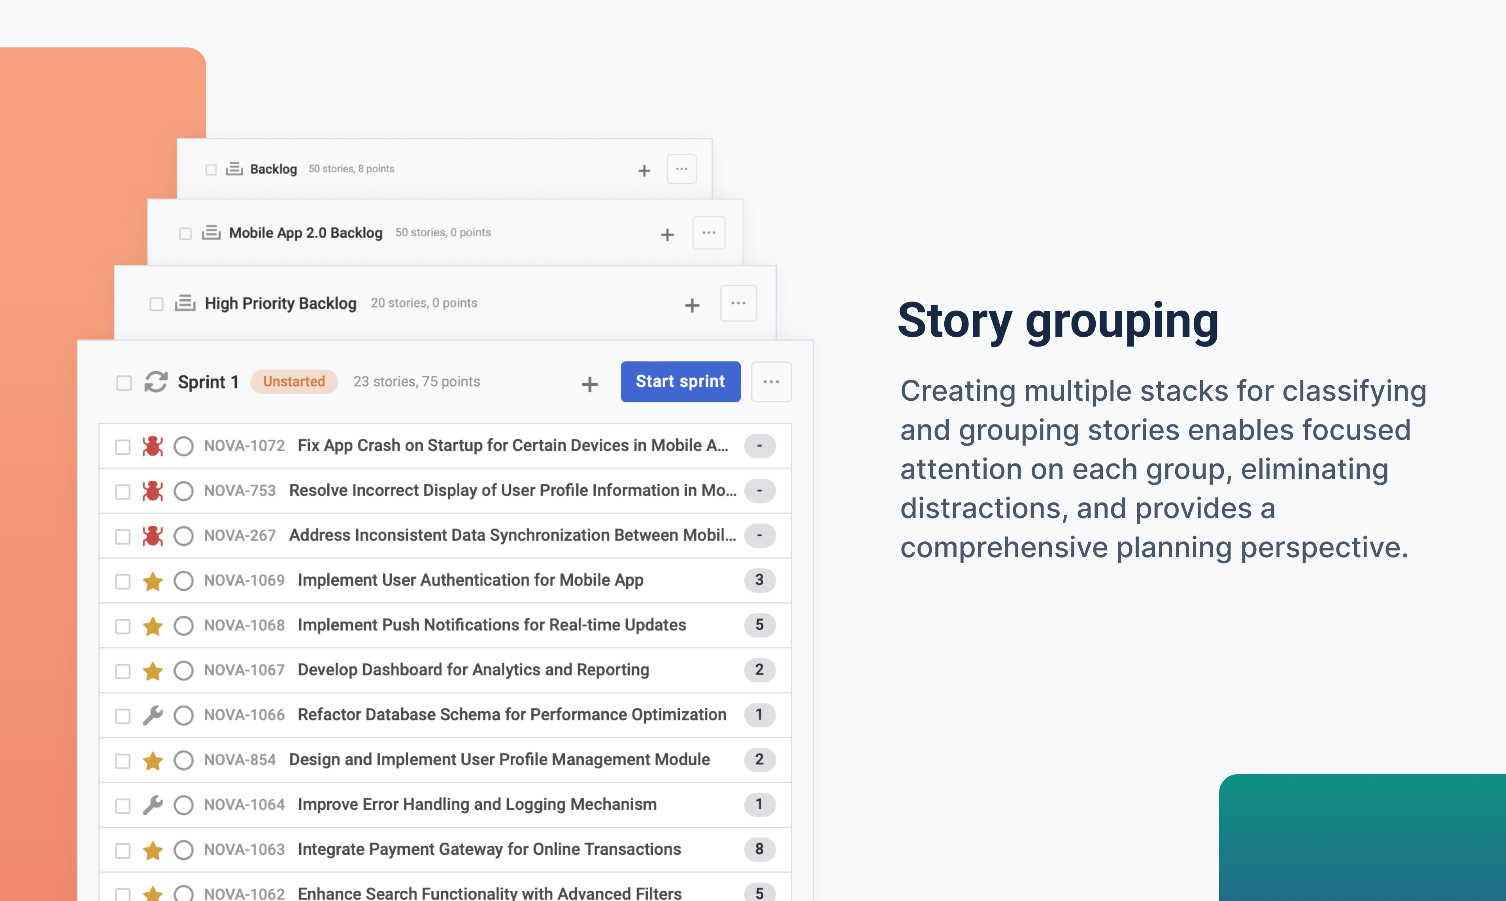
Task: Select the Backlog group checkbox
Action: 211,170
